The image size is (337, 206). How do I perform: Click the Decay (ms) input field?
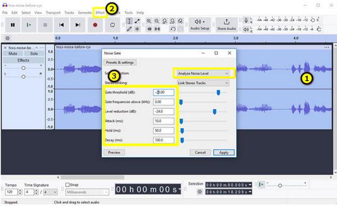coord(163,140)
